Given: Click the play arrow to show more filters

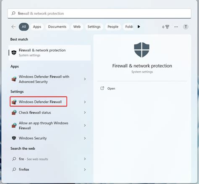Looking at the screenshot, I should coord(139,26).
